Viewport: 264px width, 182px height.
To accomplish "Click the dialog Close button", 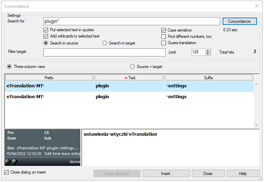I will tap(208, 174).
